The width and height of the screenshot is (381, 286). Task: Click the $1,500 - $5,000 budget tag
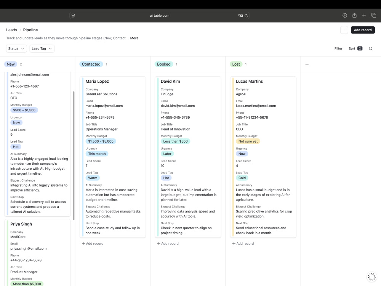pos(101,141)
